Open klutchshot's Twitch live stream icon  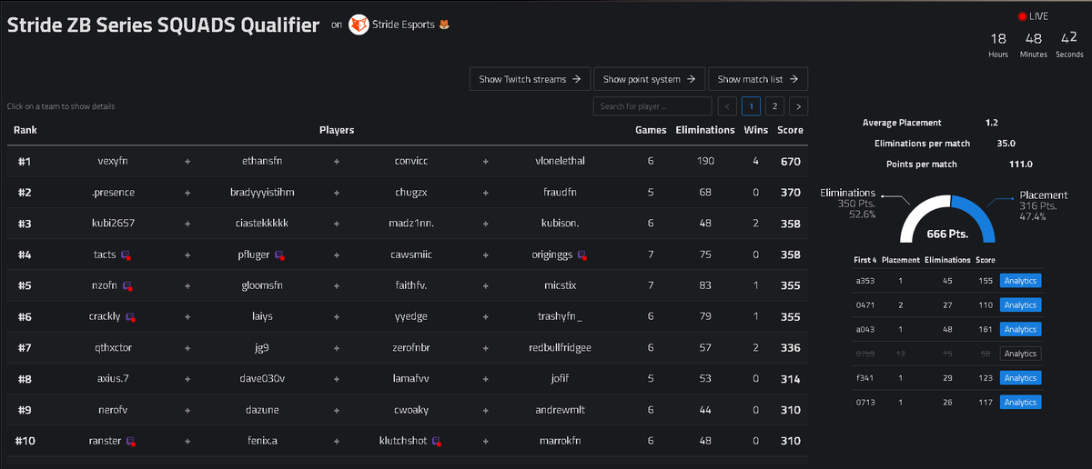(437, 441)
